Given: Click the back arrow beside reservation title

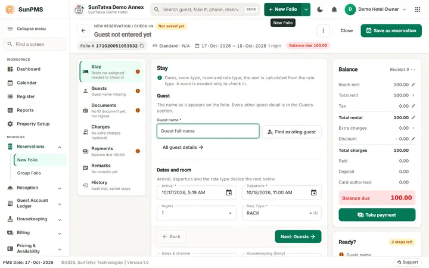Looking at the screenshot, I should pyautogui.click(x=83, y=30).
